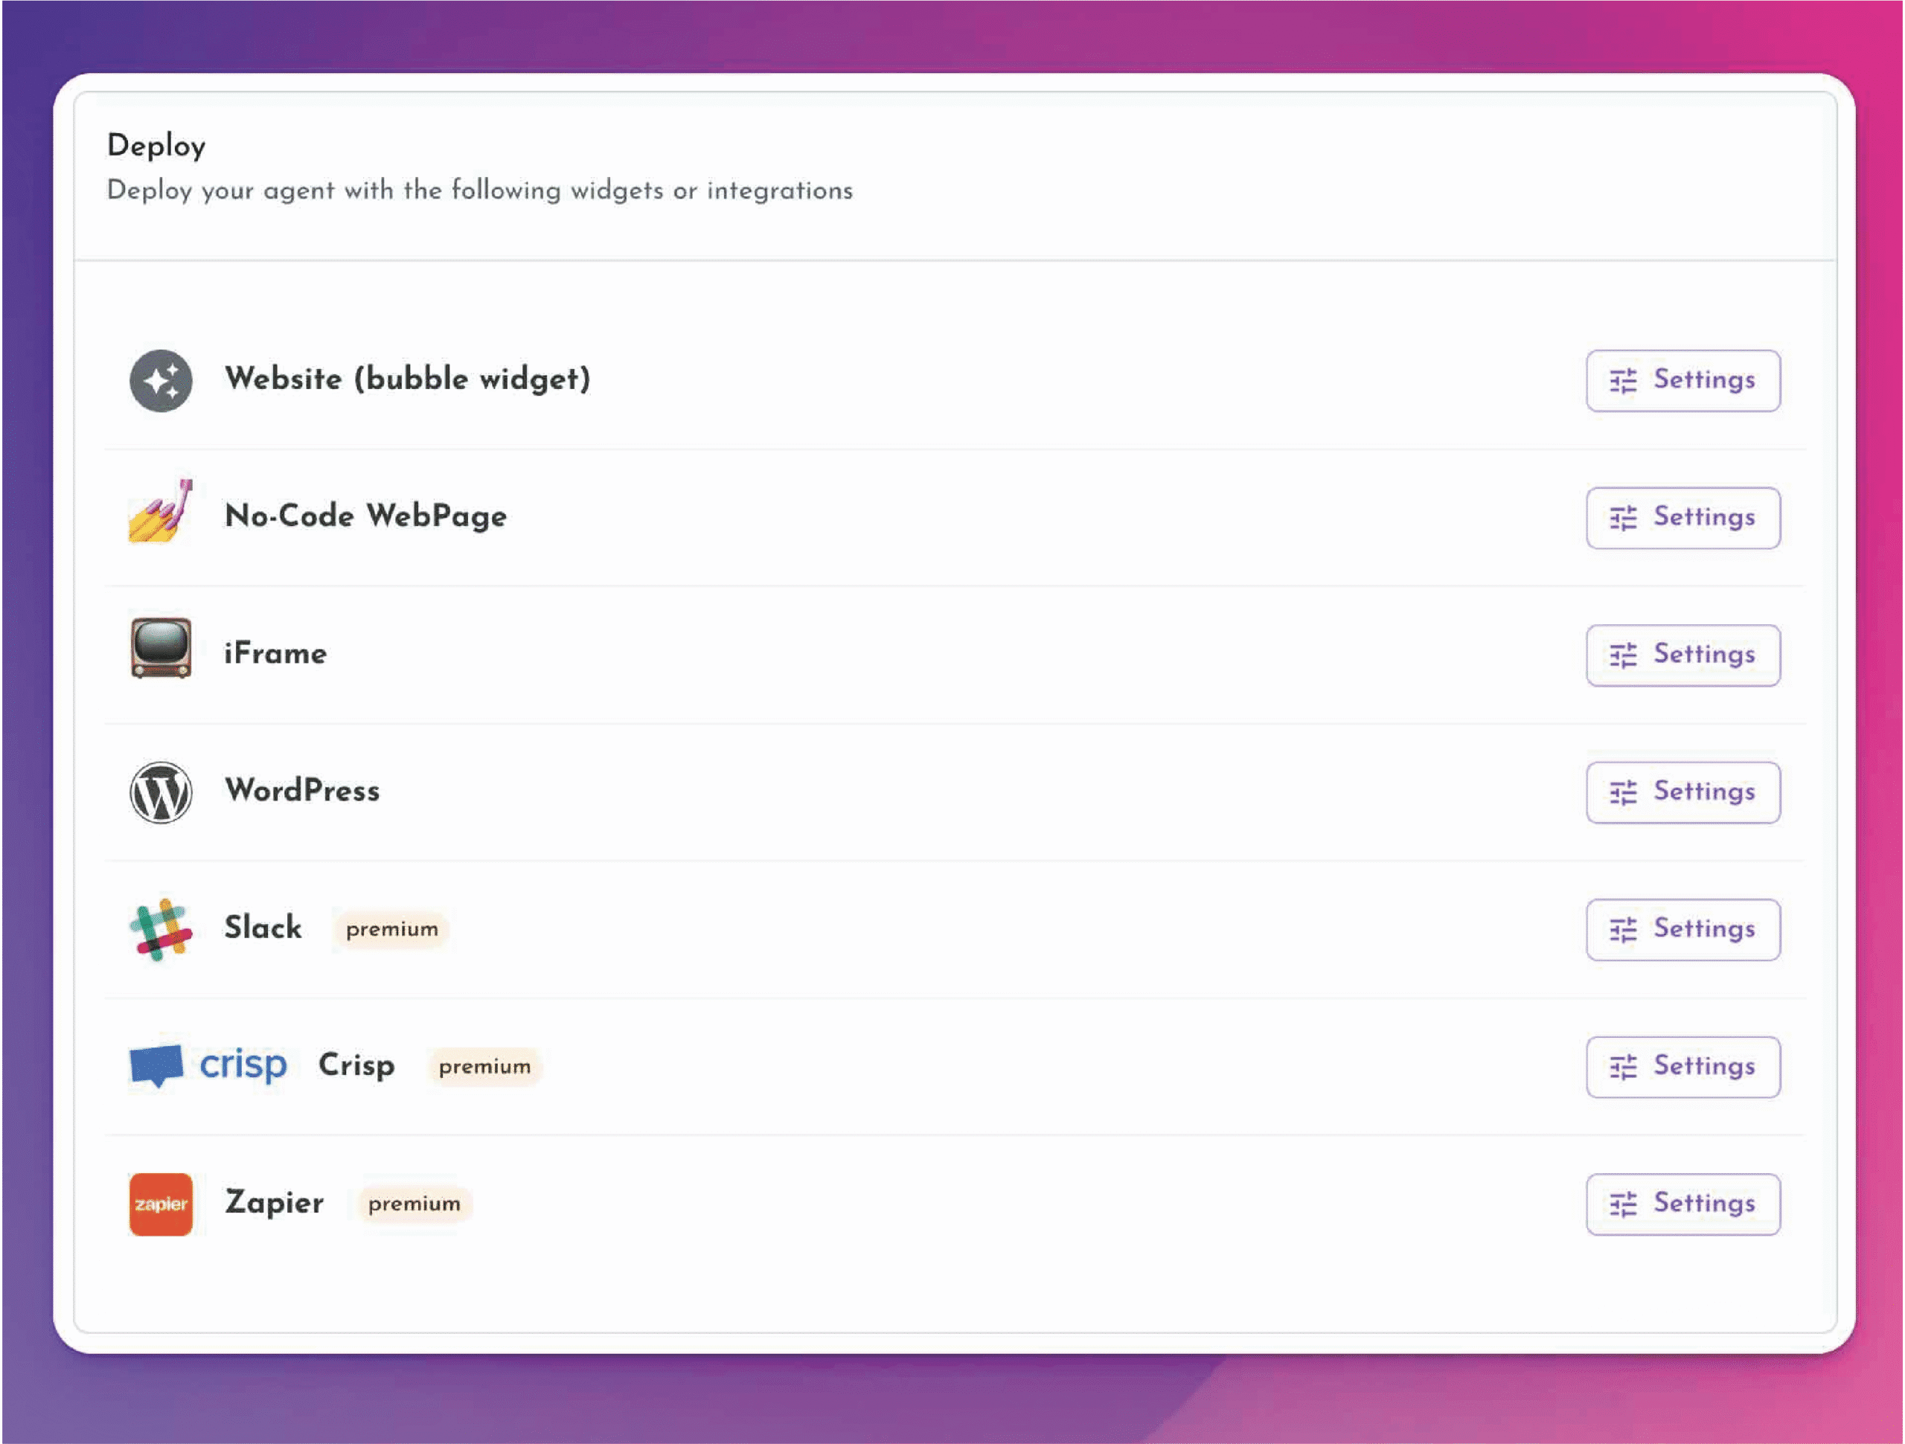The image size is (1905, 1444).
Task: Click the premium badge next to Crisp
Action: pyautogui.click(x=484, y=1066)
